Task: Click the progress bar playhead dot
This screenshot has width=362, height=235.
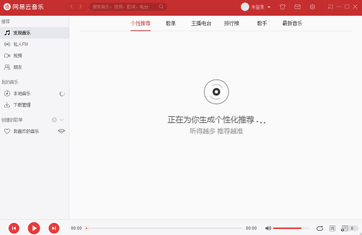Action: pyautogui.click(x=86, y=228)
